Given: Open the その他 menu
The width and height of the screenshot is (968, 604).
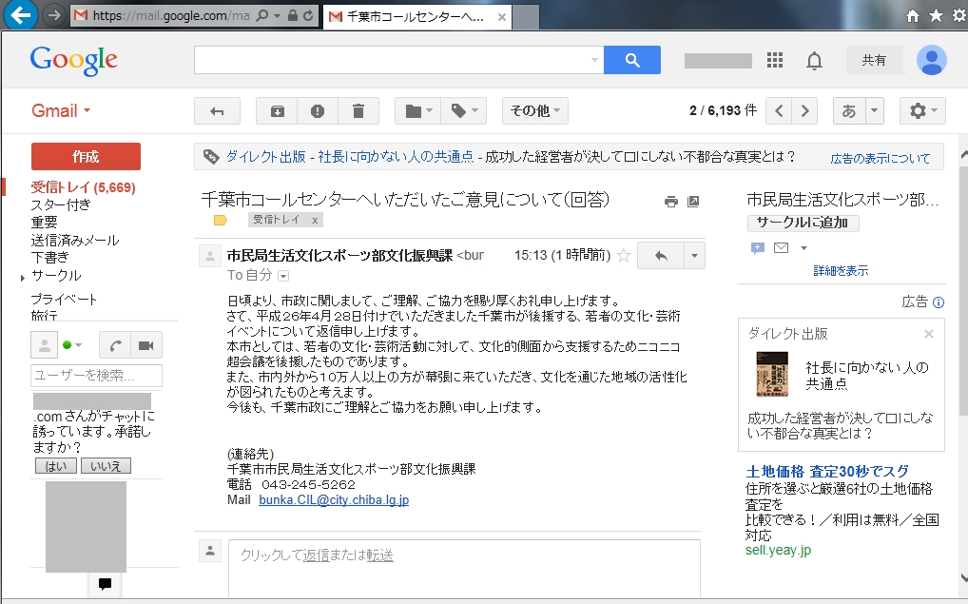Looking at the screenshot, I should pyautogui.click(x=534, y=111).
